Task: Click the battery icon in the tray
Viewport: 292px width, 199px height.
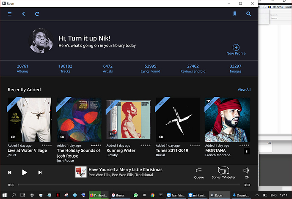Action: point(265,195)
